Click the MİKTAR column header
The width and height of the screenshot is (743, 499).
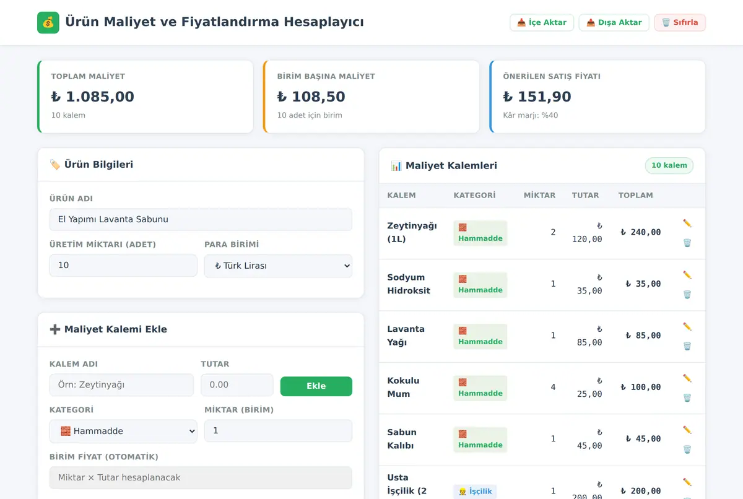pyautogui.click(x=539, y=195)
